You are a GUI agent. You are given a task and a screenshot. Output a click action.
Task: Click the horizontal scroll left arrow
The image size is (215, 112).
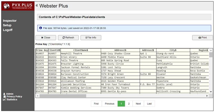(38, 96)
